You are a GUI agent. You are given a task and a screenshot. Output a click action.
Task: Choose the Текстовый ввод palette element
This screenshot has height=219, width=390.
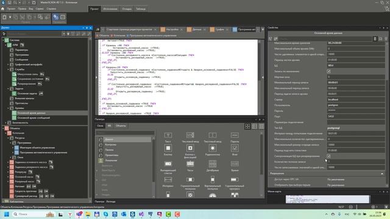[x=213, y=137]
